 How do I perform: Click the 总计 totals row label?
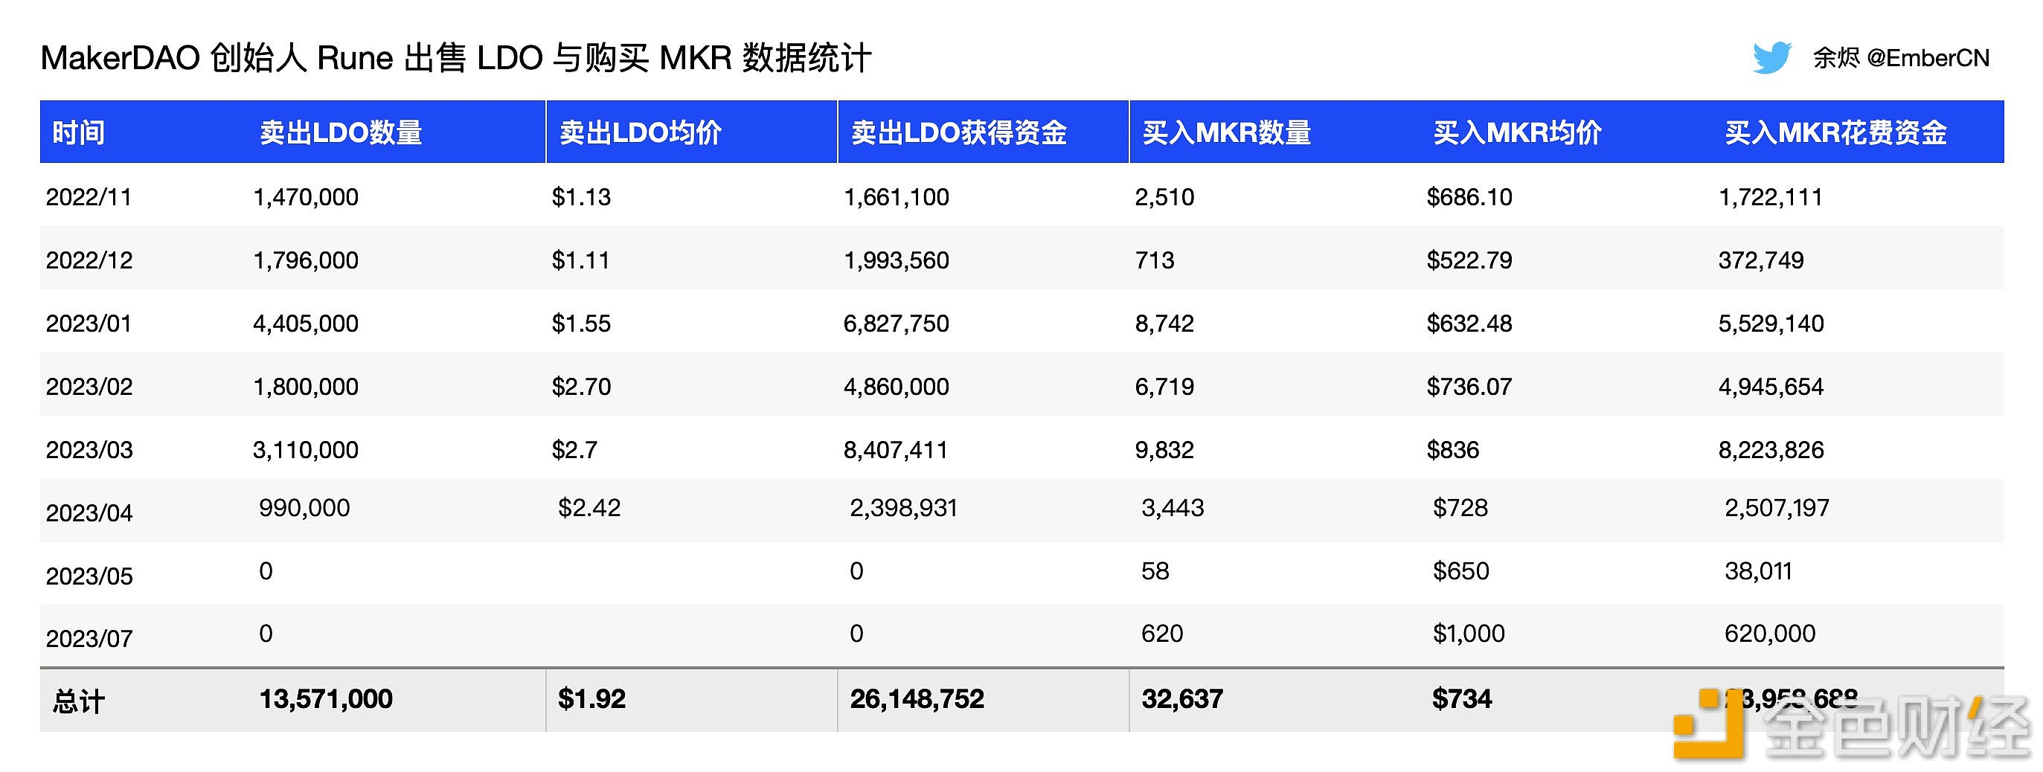point(79,701)
